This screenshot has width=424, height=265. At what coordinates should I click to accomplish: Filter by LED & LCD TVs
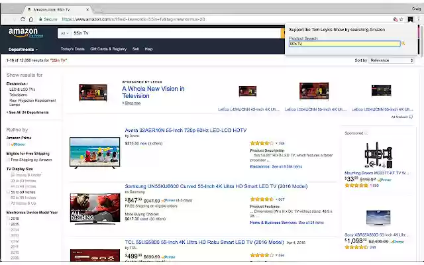click(x=22, y=89)
